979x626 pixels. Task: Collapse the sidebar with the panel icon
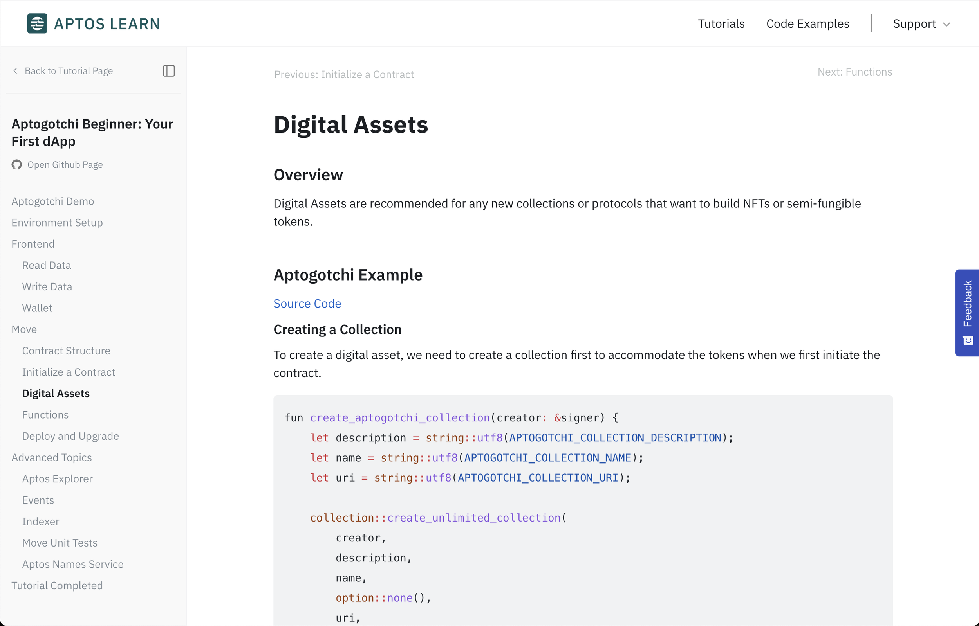[169, 71]
